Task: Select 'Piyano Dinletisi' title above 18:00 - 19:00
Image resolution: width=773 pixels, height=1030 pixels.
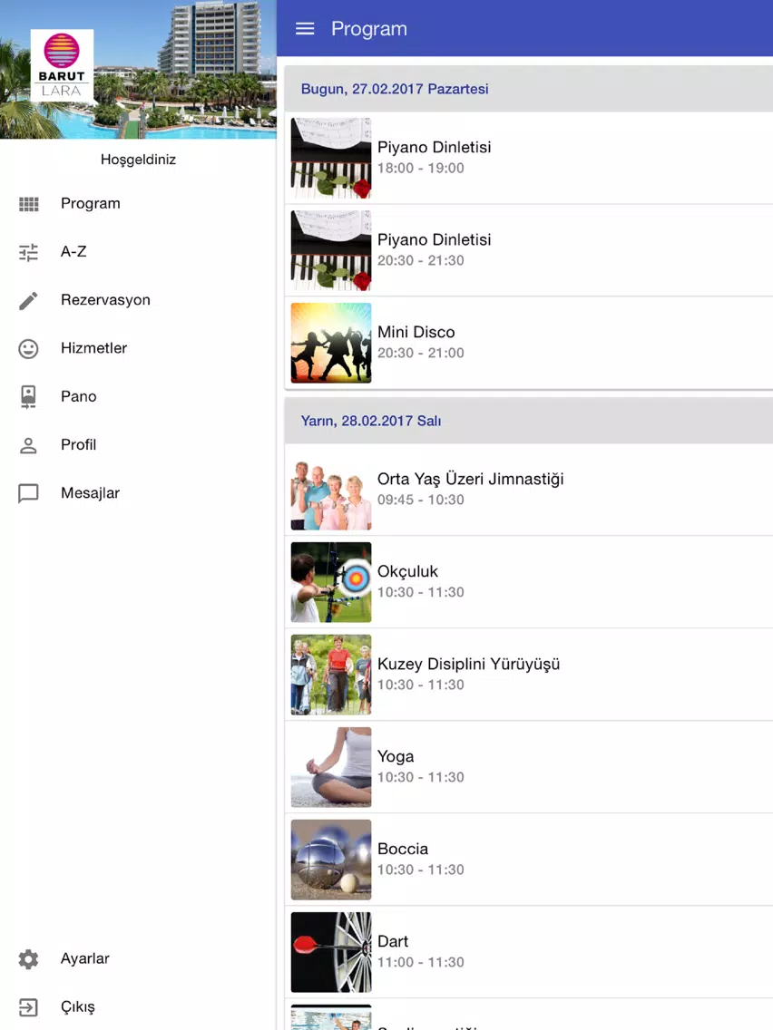Action: [x=434, y=147]
